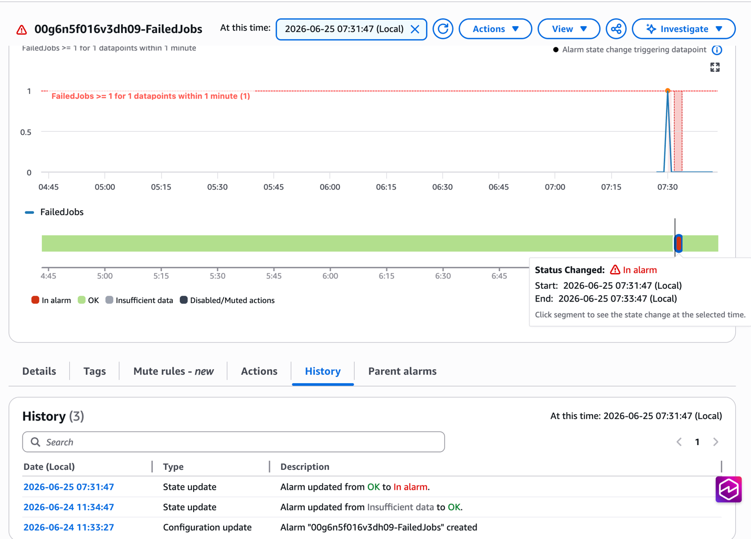Switch to the Details tab
Screen dimensions: 751x539
(x=39, y=371)
